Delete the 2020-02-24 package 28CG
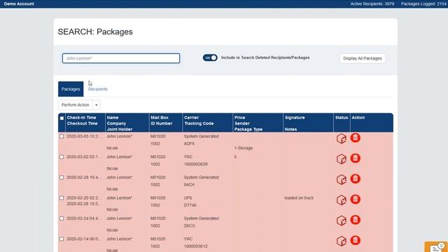This screenshot has width=448, height=252. coord(356,220)
